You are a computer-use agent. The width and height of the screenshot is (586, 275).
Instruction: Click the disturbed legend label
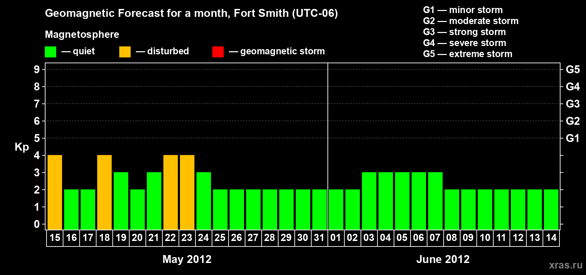click(168, 51)
